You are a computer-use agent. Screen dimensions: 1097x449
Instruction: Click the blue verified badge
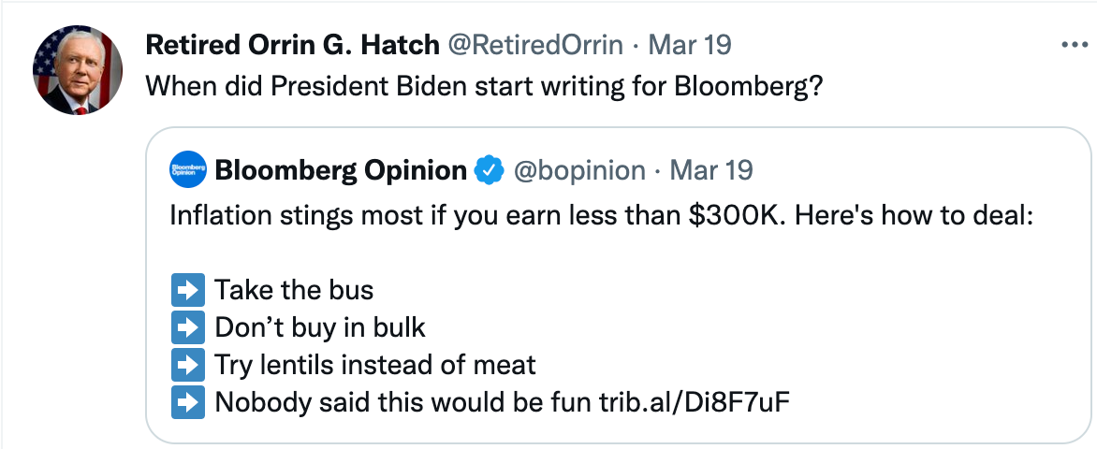coord(489,170)
